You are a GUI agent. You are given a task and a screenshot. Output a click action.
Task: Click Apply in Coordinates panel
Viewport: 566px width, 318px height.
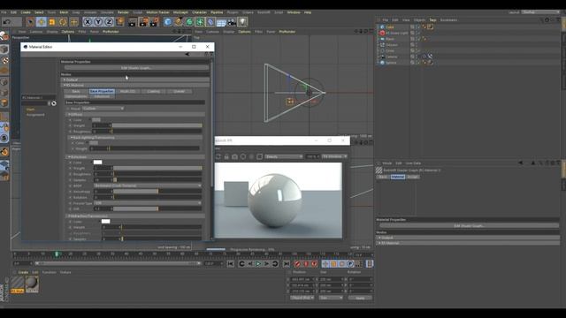tap(360, 298)
